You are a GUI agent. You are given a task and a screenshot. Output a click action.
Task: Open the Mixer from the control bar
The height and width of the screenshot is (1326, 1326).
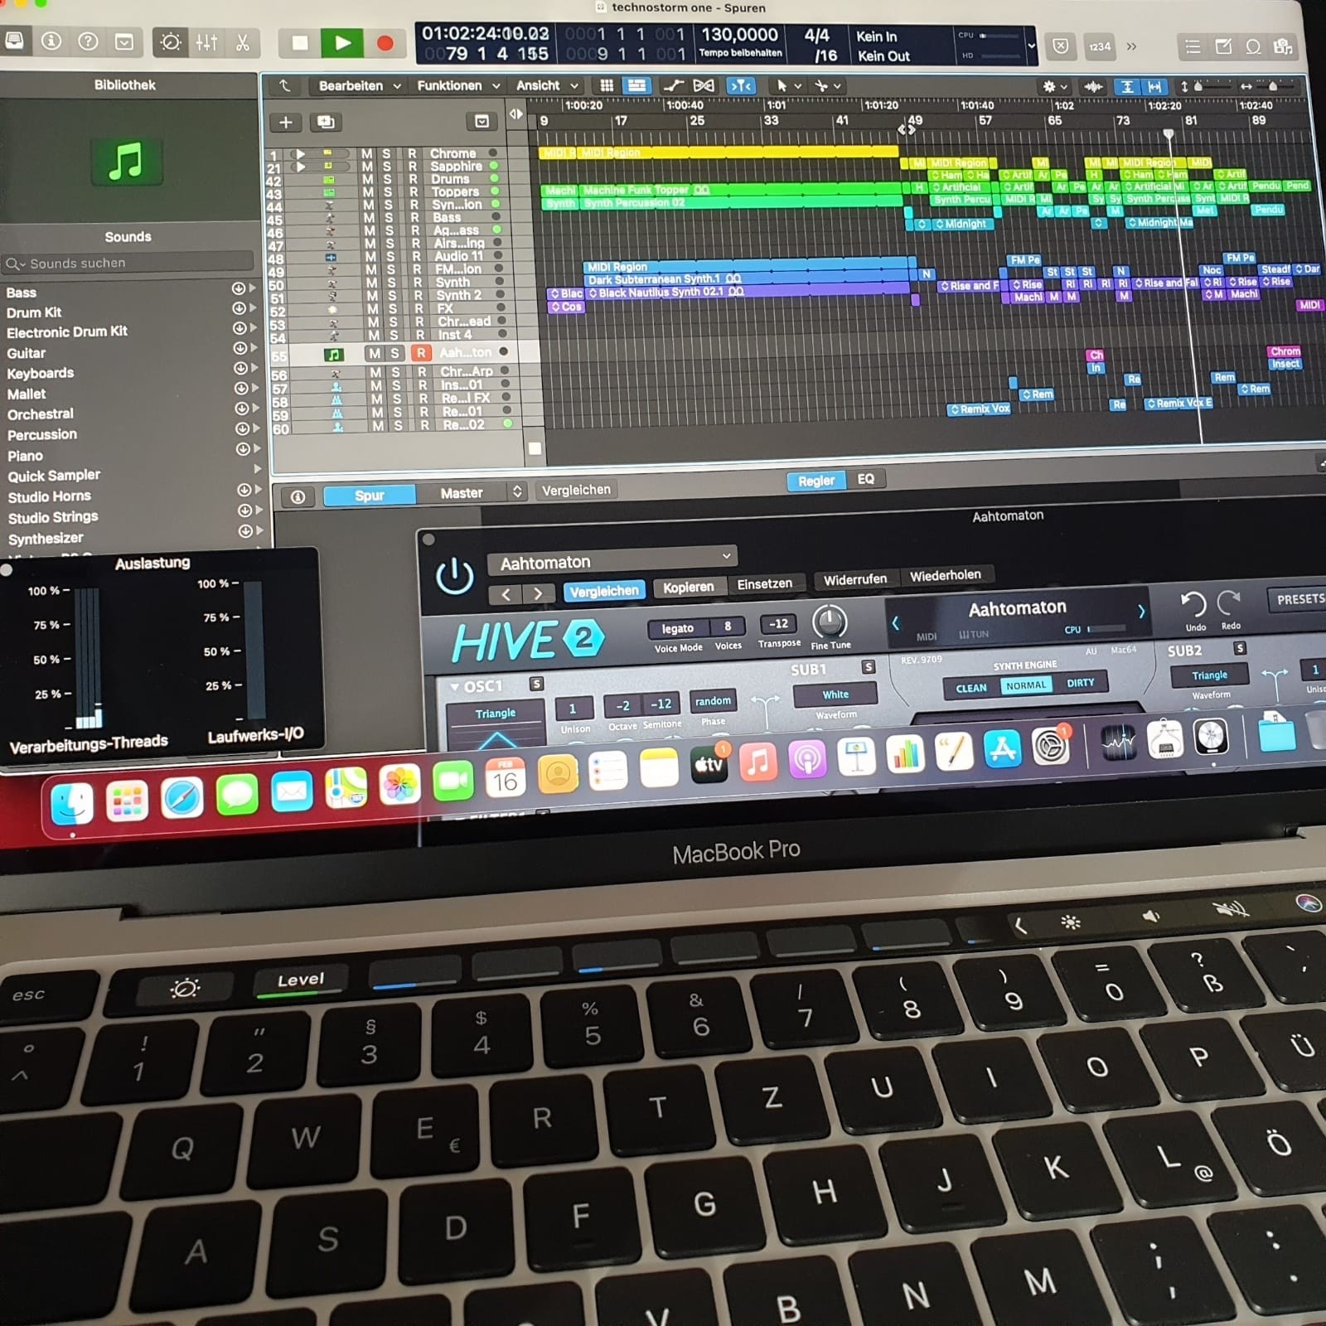[206, 43]
